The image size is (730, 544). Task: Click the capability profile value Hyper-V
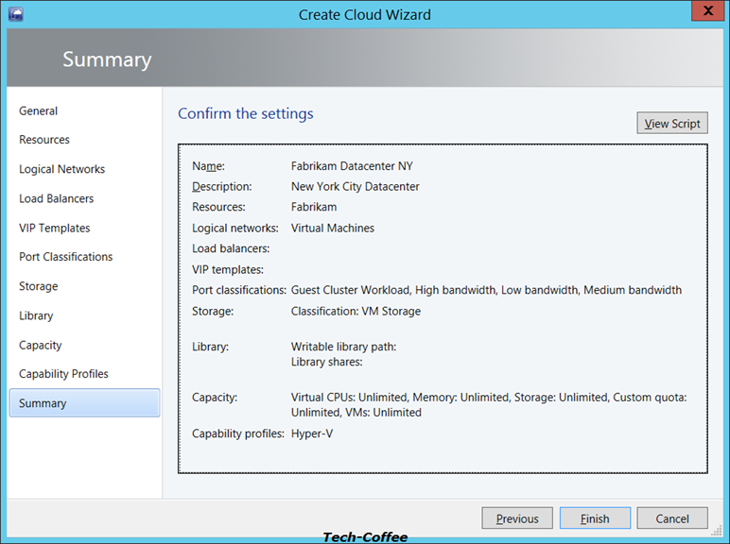tap(312, 433)
